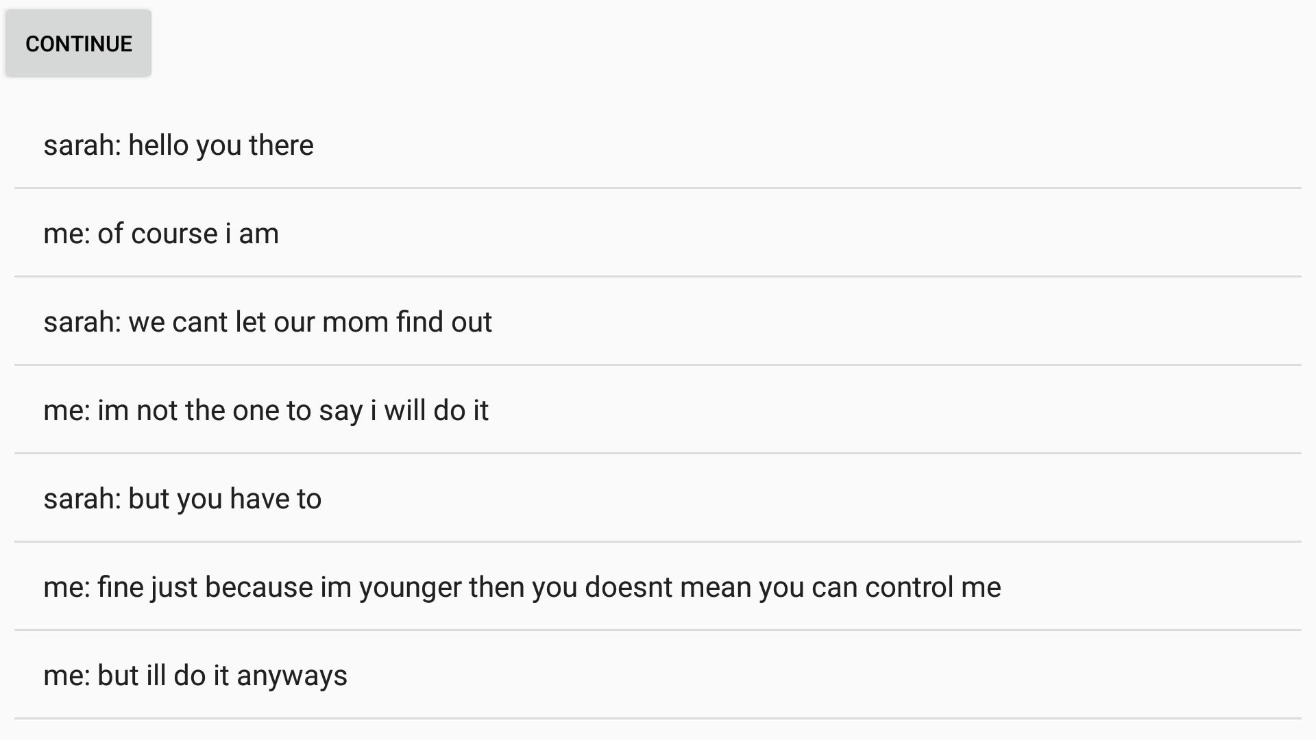Tap the word "hello" in the first message
The height and width of the screenshot is (740, 1316).
tap(158, 145)
